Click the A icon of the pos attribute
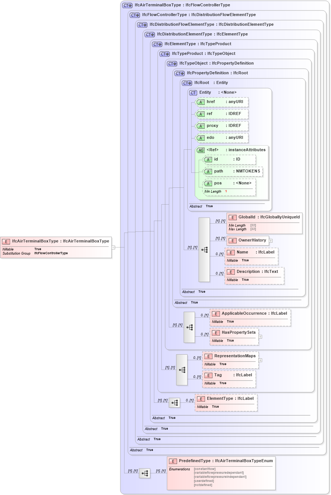The width and height of the screenshot is (331, 495). [x=208, y=183]
